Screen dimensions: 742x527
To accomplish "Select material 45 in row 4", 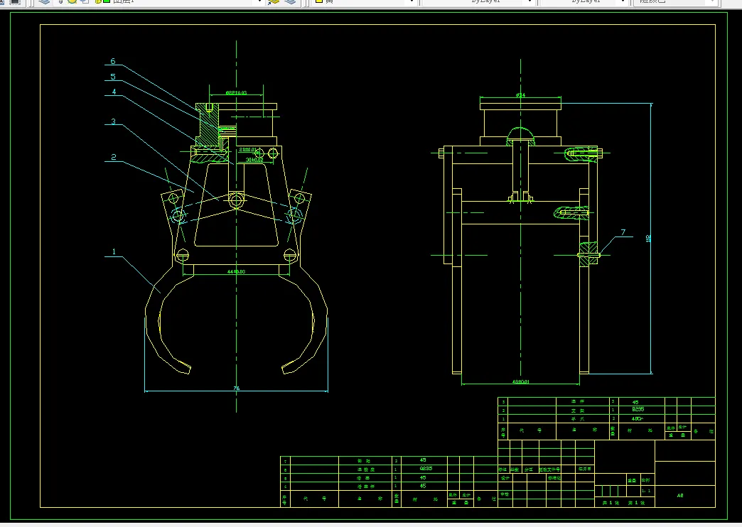I will click(x=423, y=486).
